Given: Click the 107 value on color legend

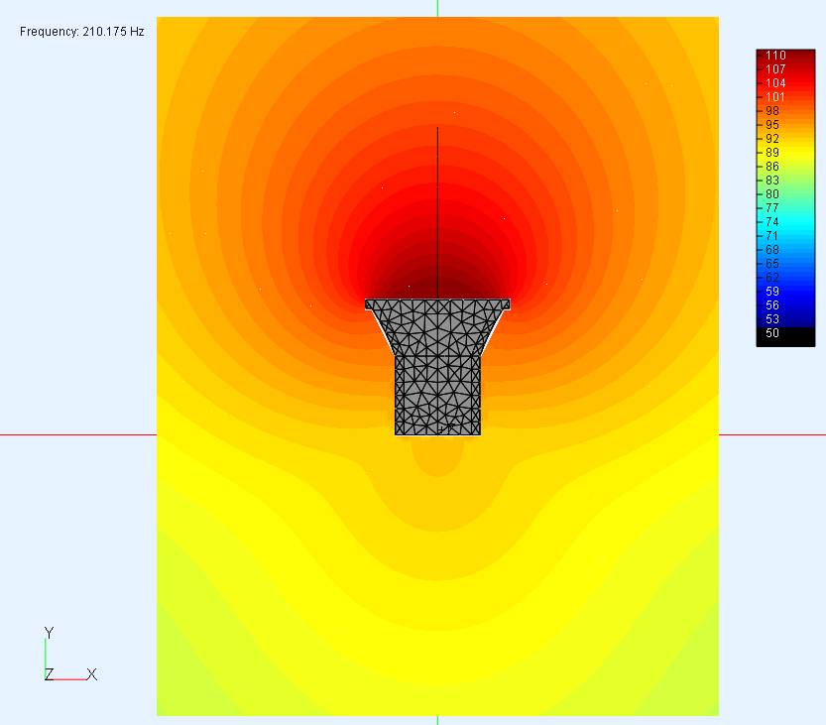Looking at the screenshot, I should coord(775,69).
